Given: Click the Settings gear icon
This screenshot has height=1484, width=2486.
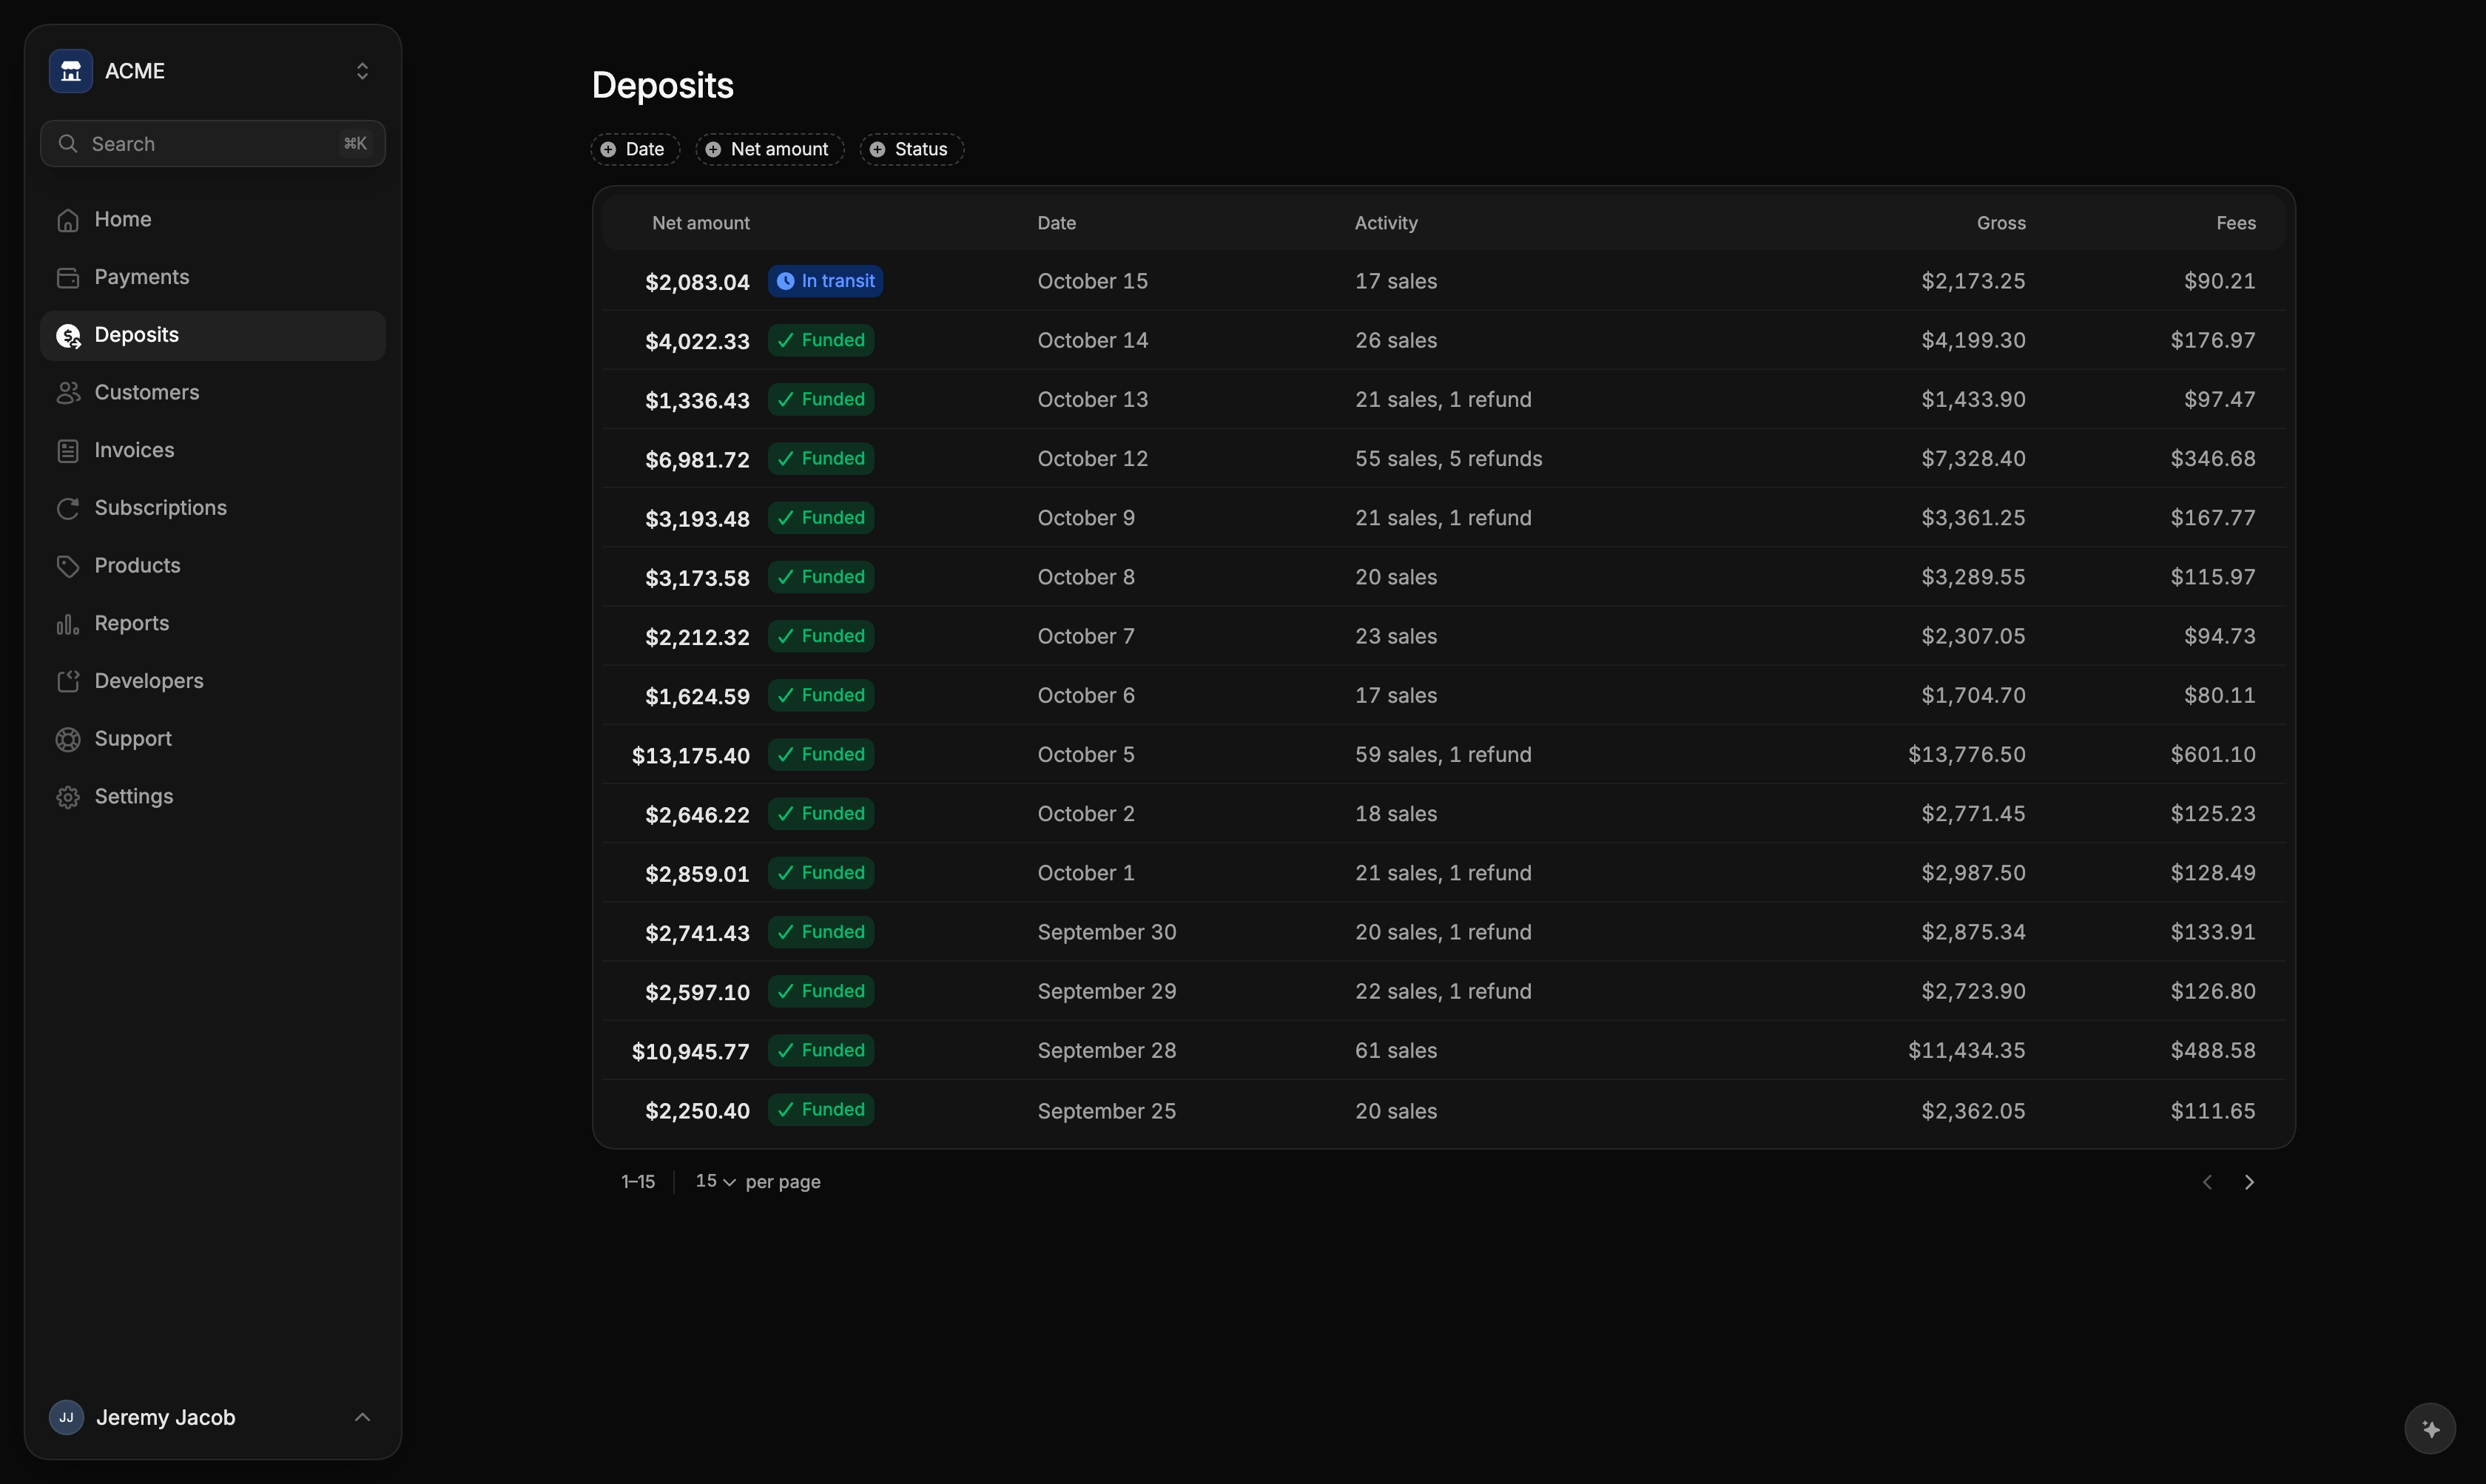Looking at the screenshot, I should pyautogui.click(x=68, y=797).
